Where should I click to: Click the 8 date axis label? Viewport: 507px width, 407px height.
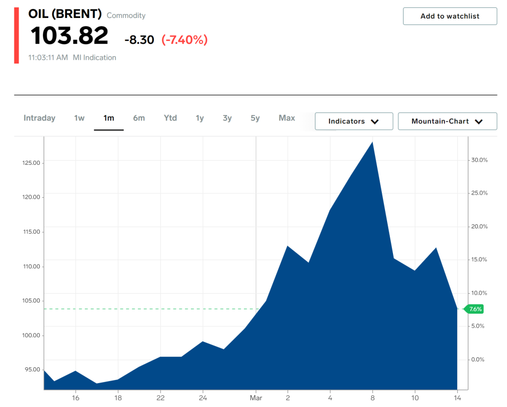[x=372, y=398]
